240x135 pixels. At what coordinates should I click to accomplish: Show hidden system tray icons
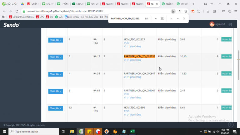tap(201, 132)
